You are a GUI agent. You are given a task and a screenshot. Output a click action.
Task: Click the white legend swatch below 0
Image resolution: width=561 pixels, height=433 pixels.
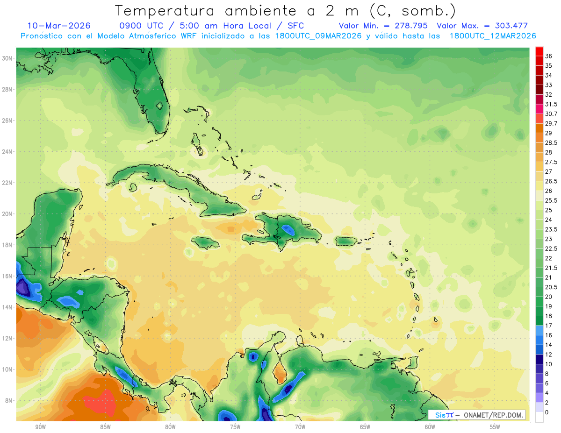pyautogui.click(x=539, y=417)
